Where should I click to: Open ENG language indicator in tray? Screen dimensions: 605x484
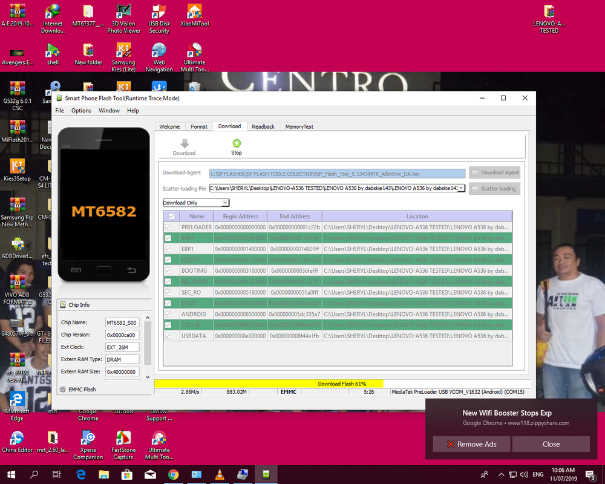point(538,474)
